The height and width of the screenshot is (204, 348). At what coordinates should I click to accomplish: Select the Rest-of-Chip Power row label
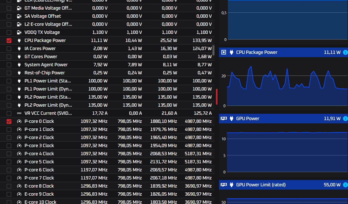tap(45, 73)
